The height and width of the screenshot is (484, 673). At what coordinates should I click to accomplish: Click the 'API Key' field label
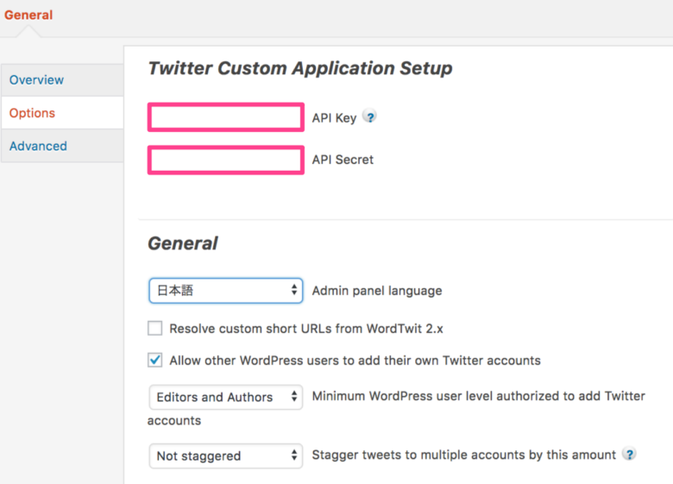pyautogui.click(x=334, y=118)
